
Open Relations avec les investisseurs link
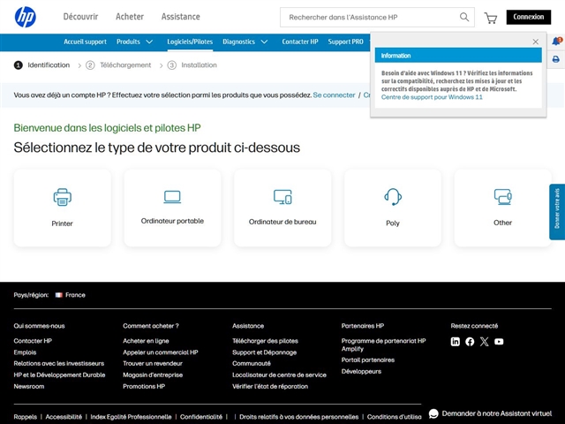(x=59, y=363)
